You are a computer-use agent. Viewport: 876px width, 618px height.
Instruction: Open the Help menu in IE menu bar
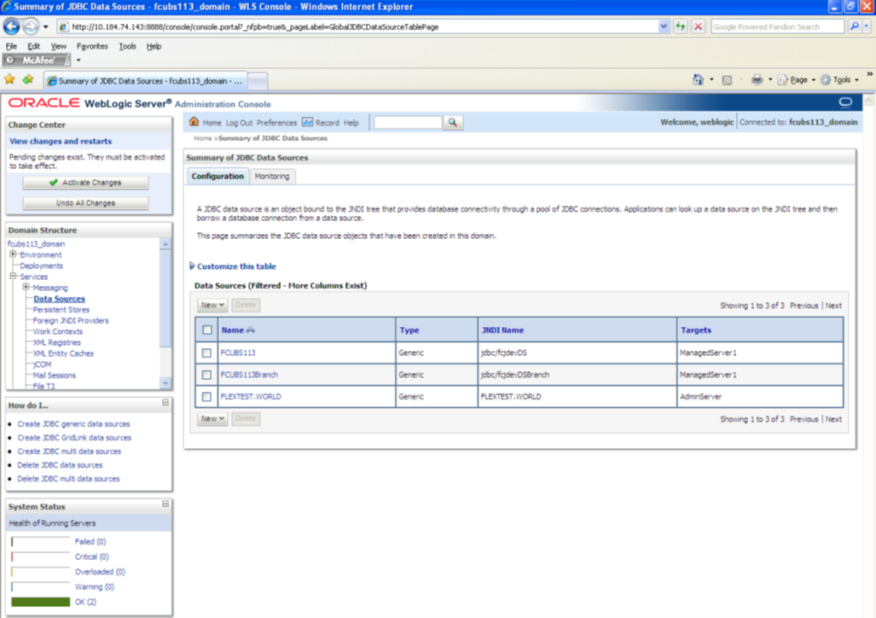pyautogui.click(x=154, y=46)
